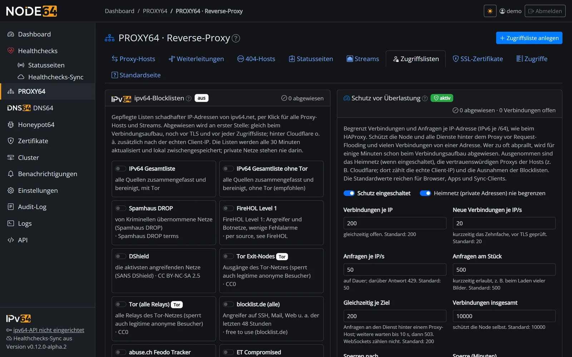The image size is (572, 357).
Task: Enable the DShield blocklist switch
Action: pyautogui.click(x=120, y=256)
